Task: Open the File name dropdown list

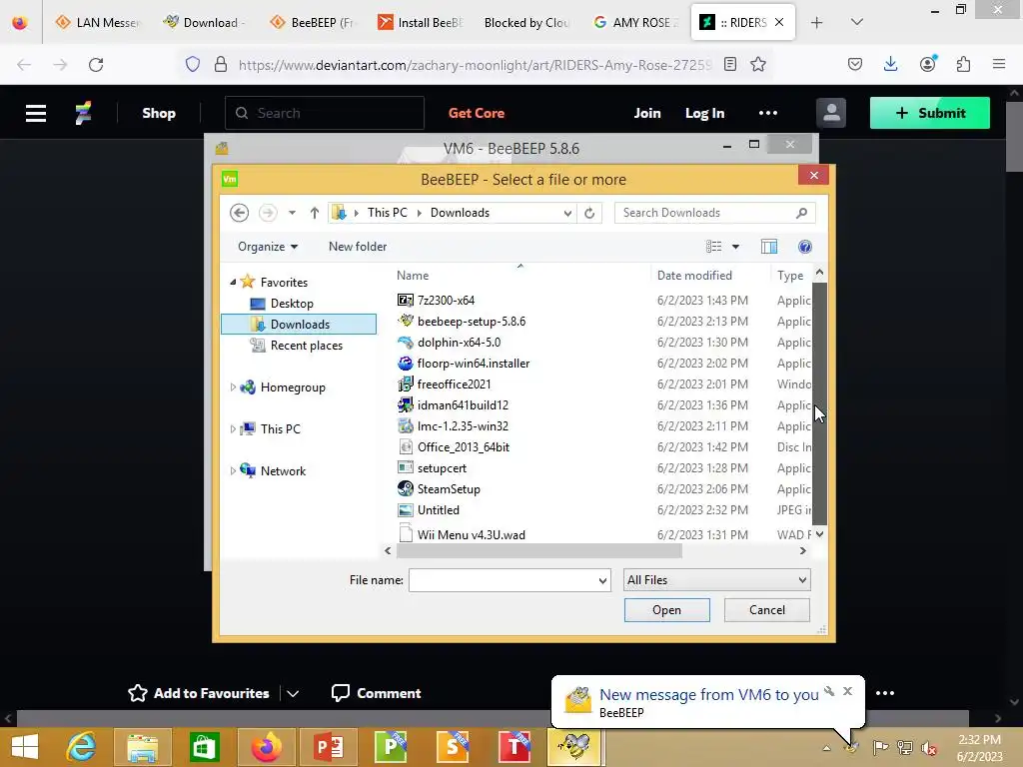Action: click(x=602, y=580)
